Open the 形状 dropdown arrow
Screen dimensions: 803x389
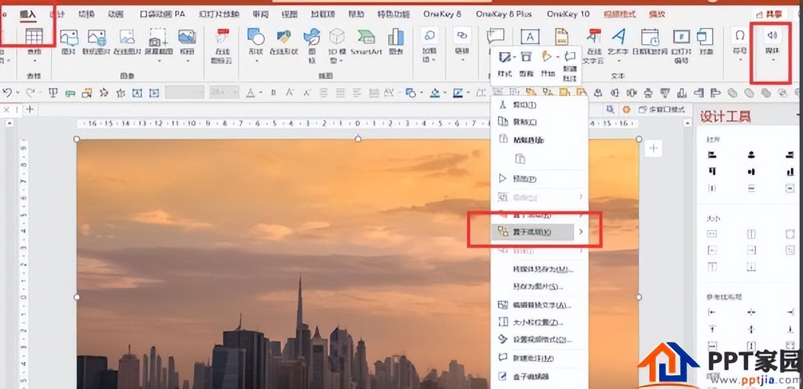[x=256, y=59]
